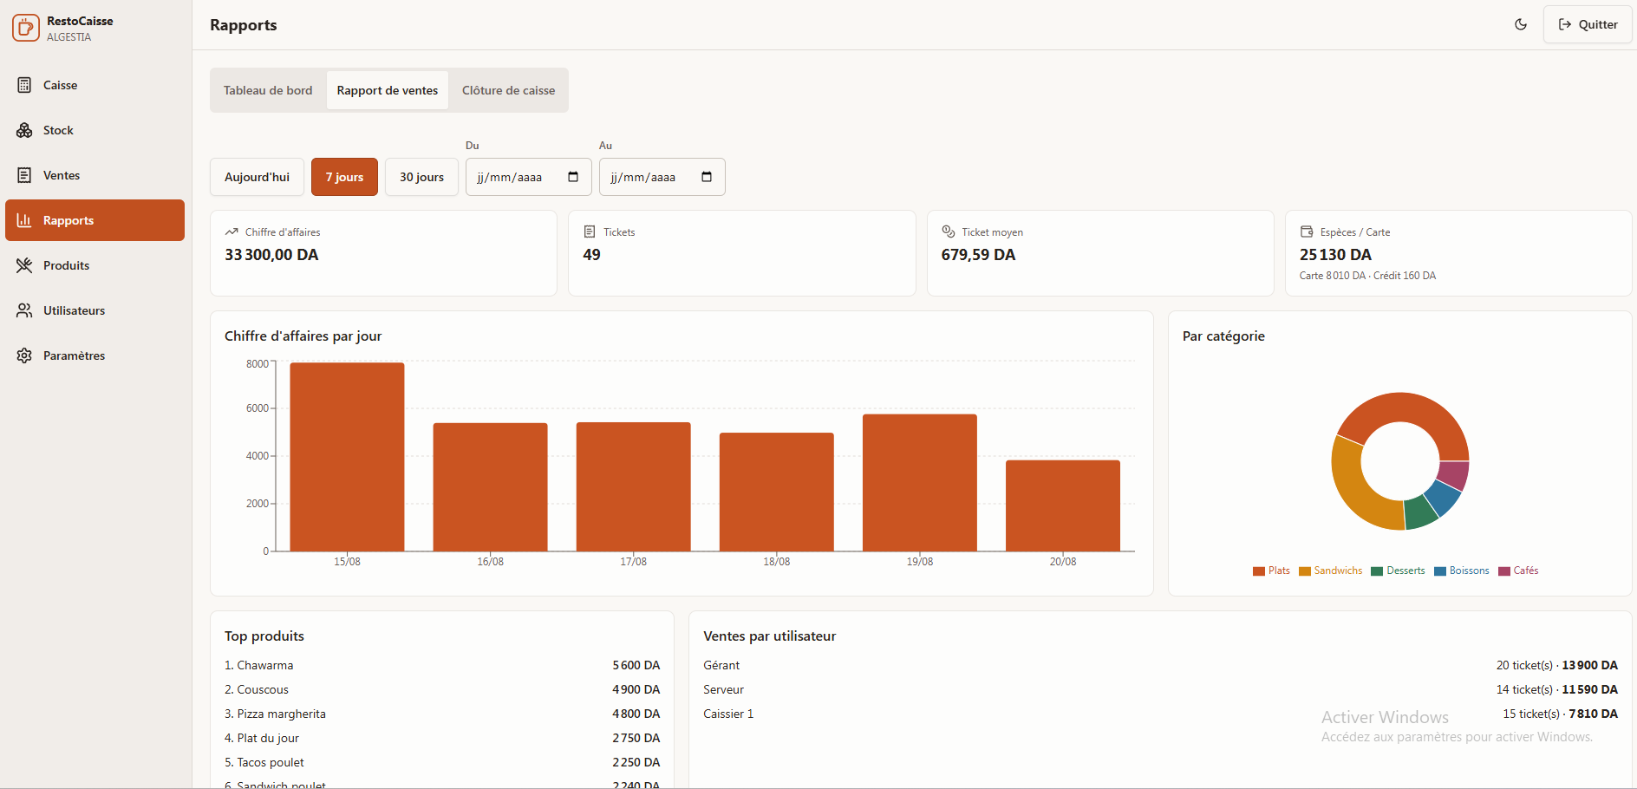This screenshot has height=789, width=1637.
Task: Click the Au end date field
Action: [662, 177]
